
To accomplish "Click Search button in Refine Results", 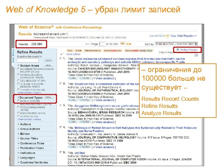I will pyautogui.click(x=49, y=60).
